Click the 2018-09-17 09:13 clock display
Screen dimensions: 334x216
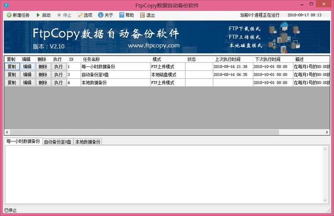pos(304,15)
